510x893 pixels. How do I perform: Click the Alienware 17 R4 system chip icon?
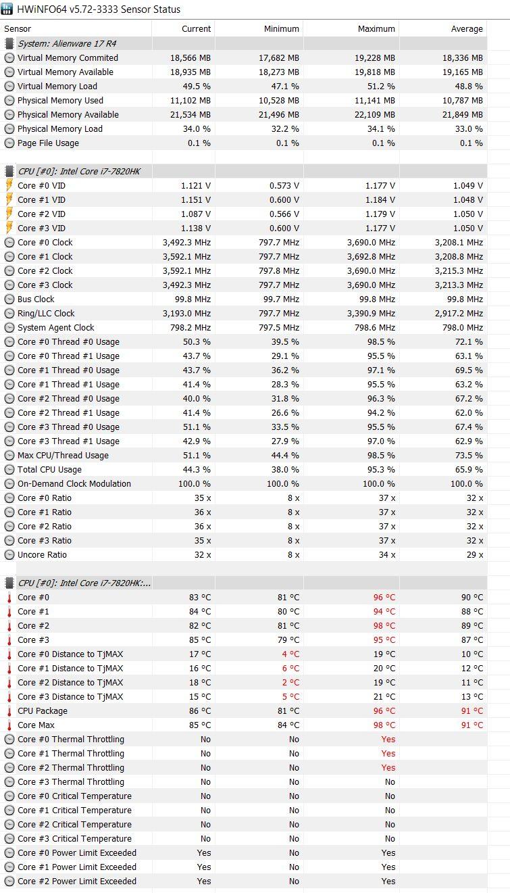(9, 43)
